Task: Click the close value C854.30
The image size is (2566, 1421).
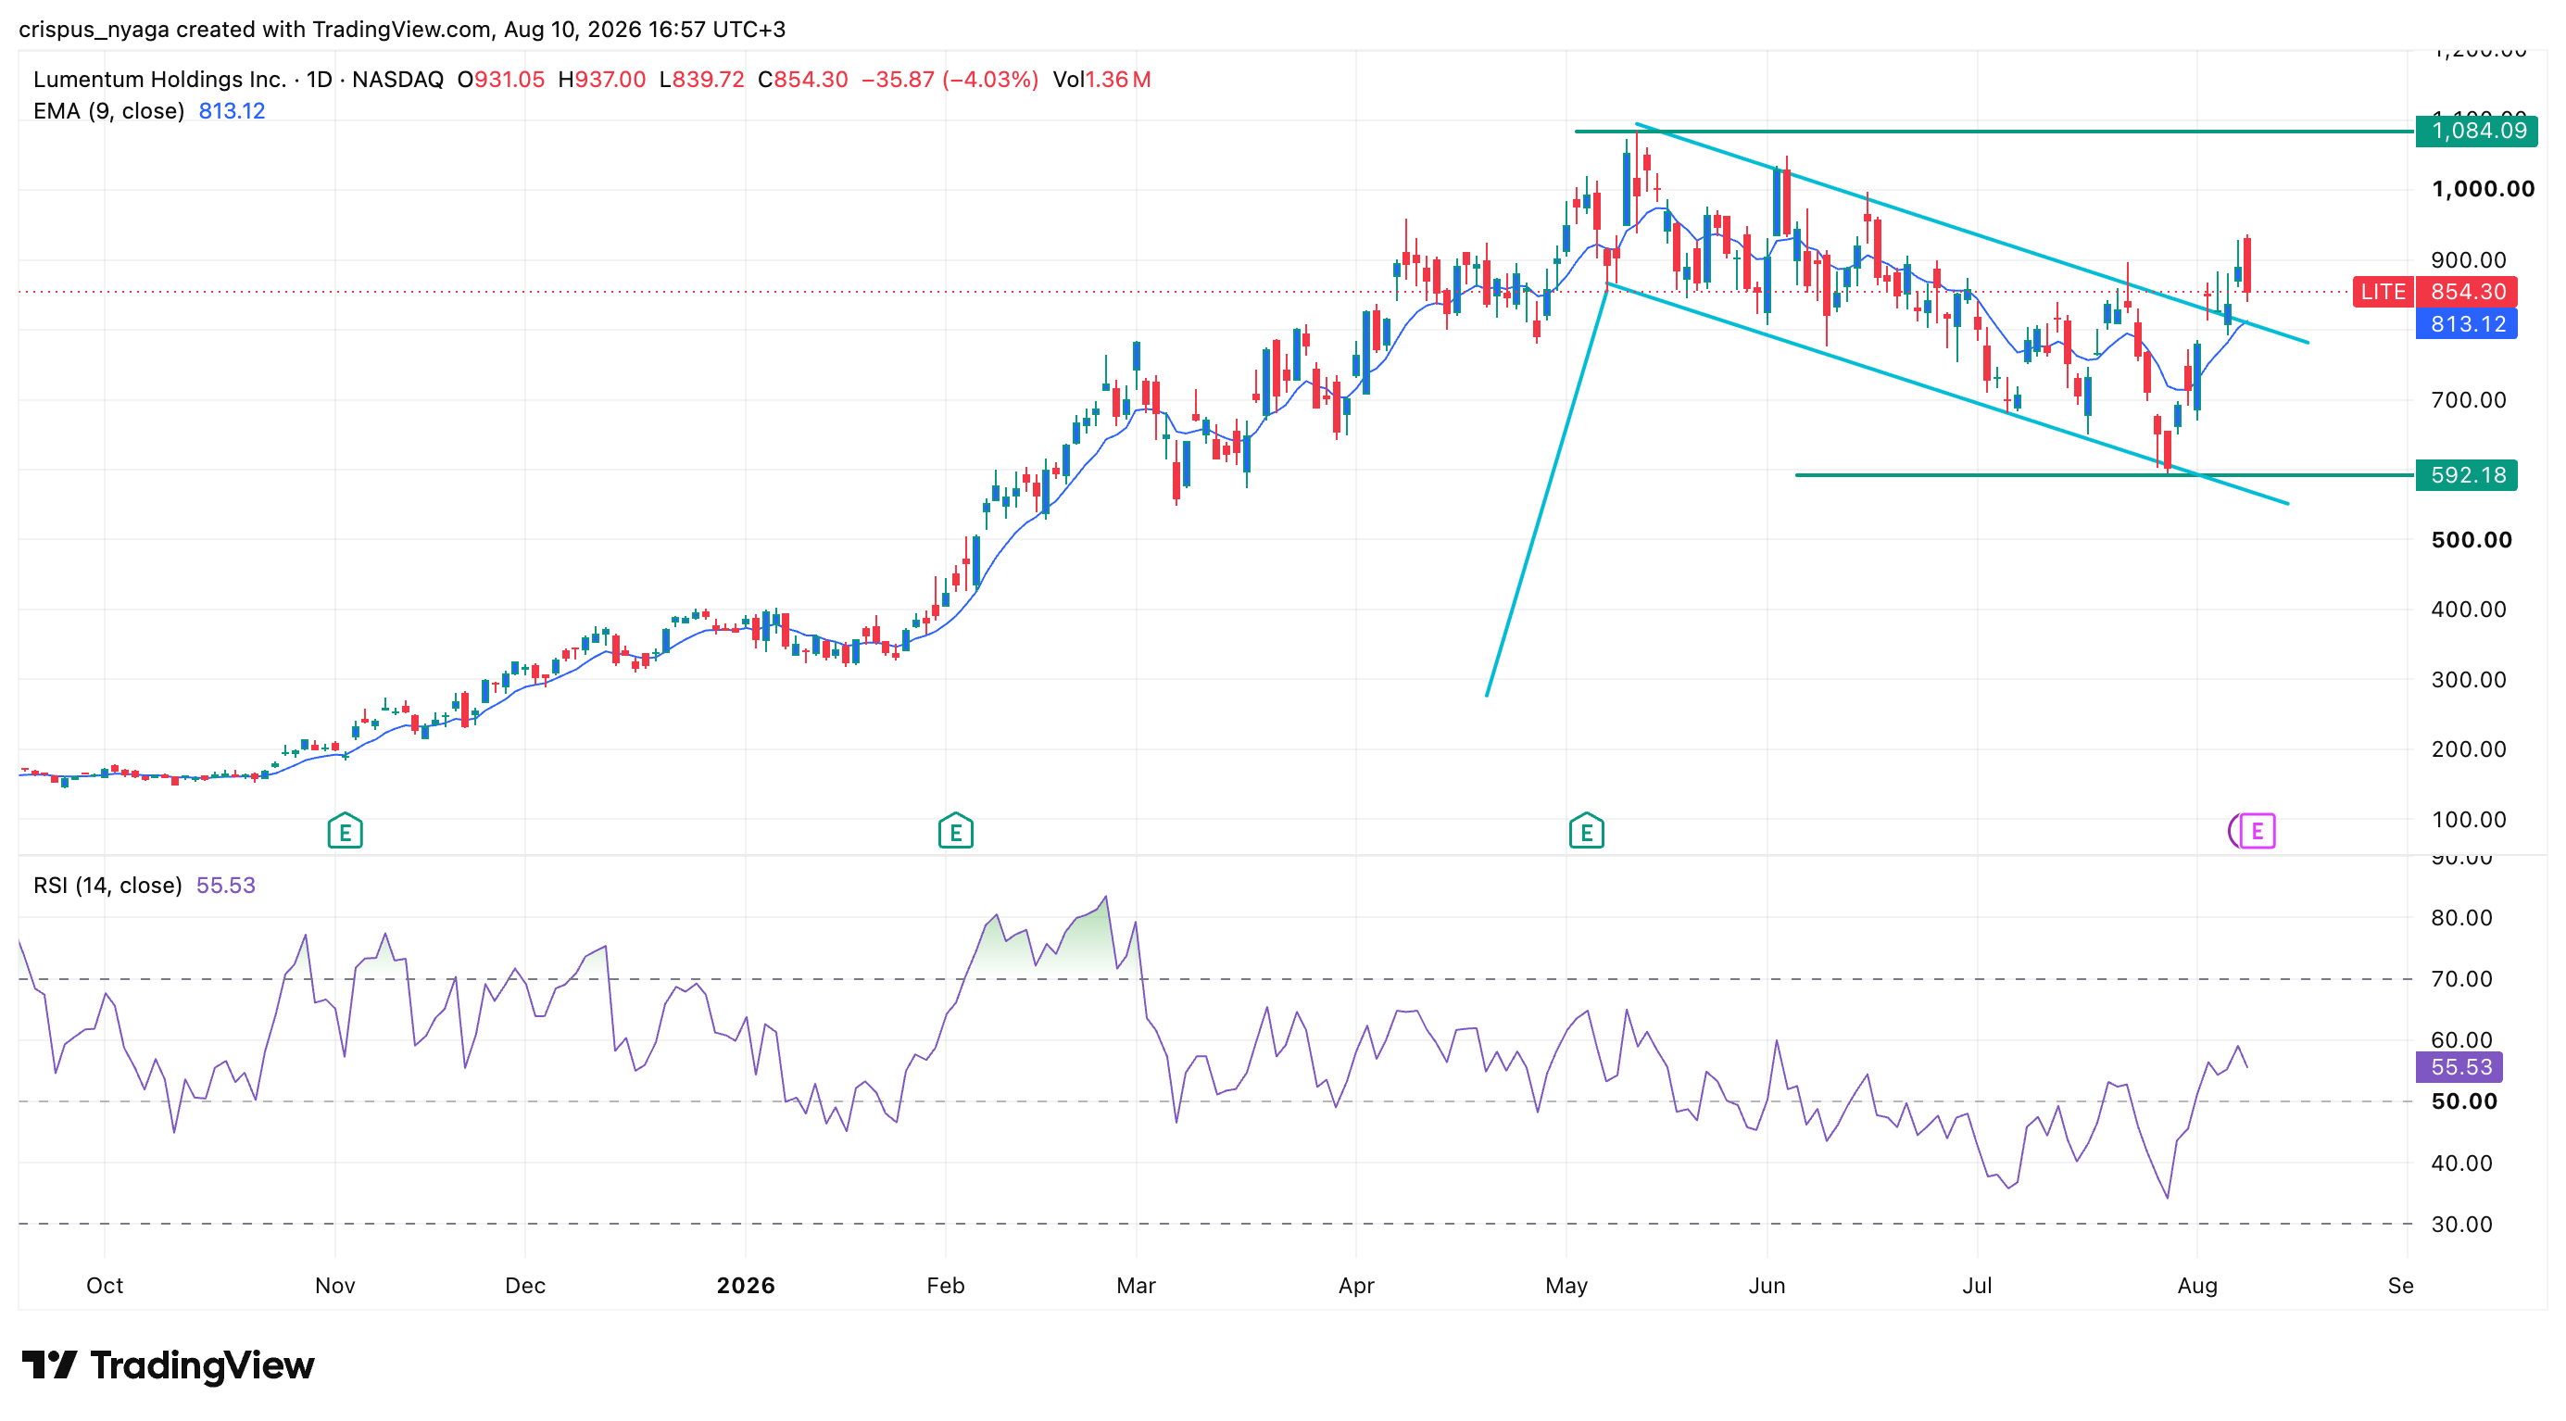Action: (x=803, y=80)
